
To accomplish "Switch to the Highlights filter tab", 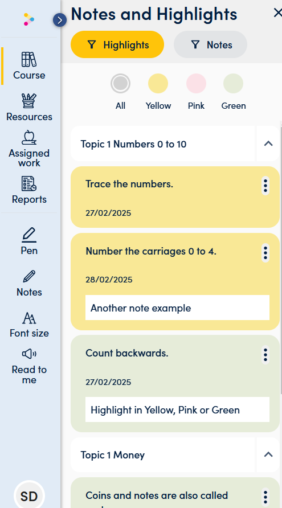I will click(x=117, y=45).
